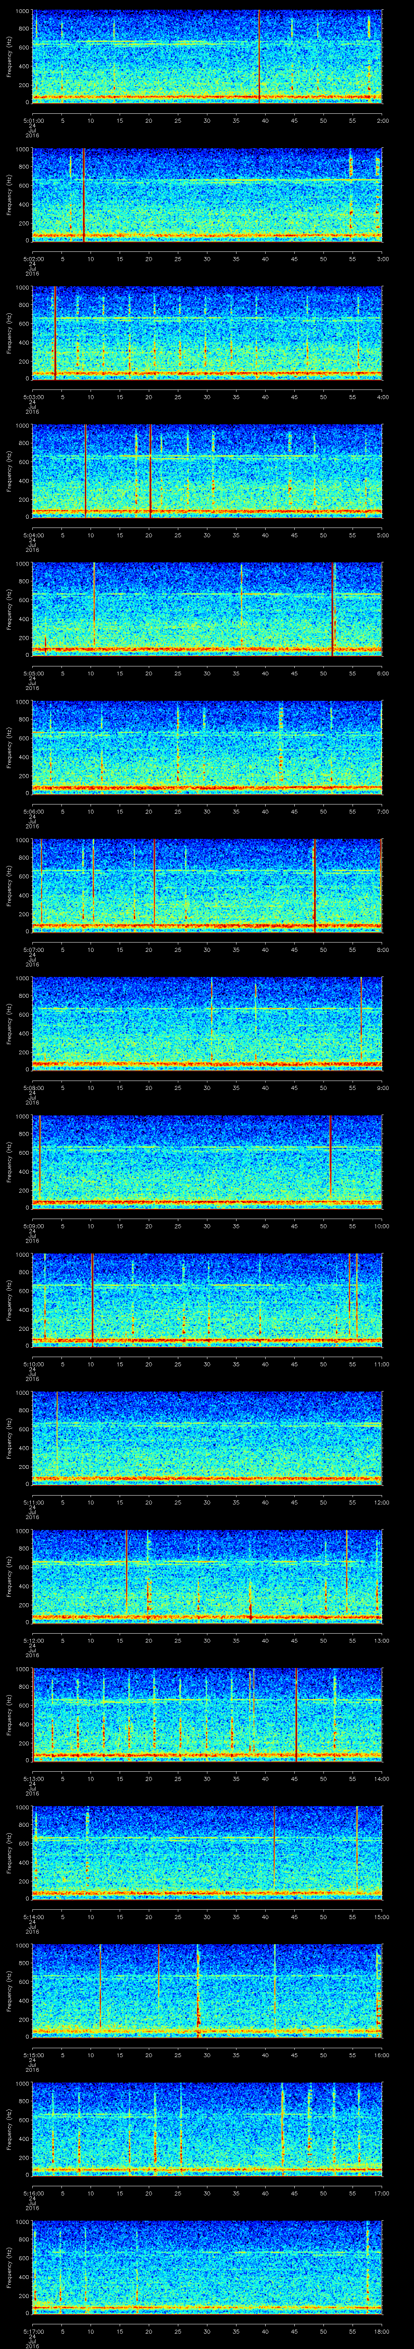Select the spectrogram panel starting at 5:02:00

207,194
